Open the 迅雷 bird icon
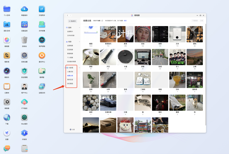229x154 pixels. (7, 133)
